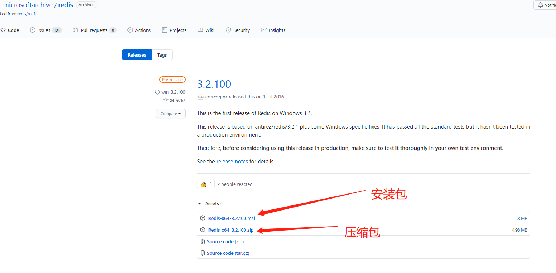Screen dimensions: 556x273
Task: Click the 2 people reacted text
Action: (x=235, y=184)
